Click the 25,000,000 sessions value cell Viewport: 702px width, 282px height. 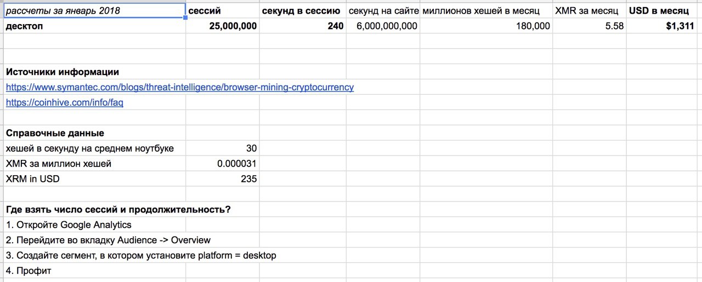coord(223,26)
